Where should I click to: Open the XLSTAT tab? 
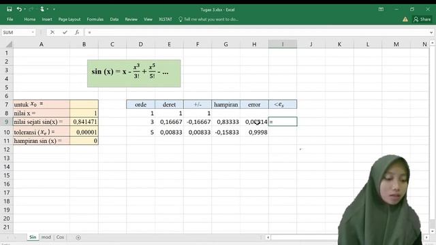point(165,19)
